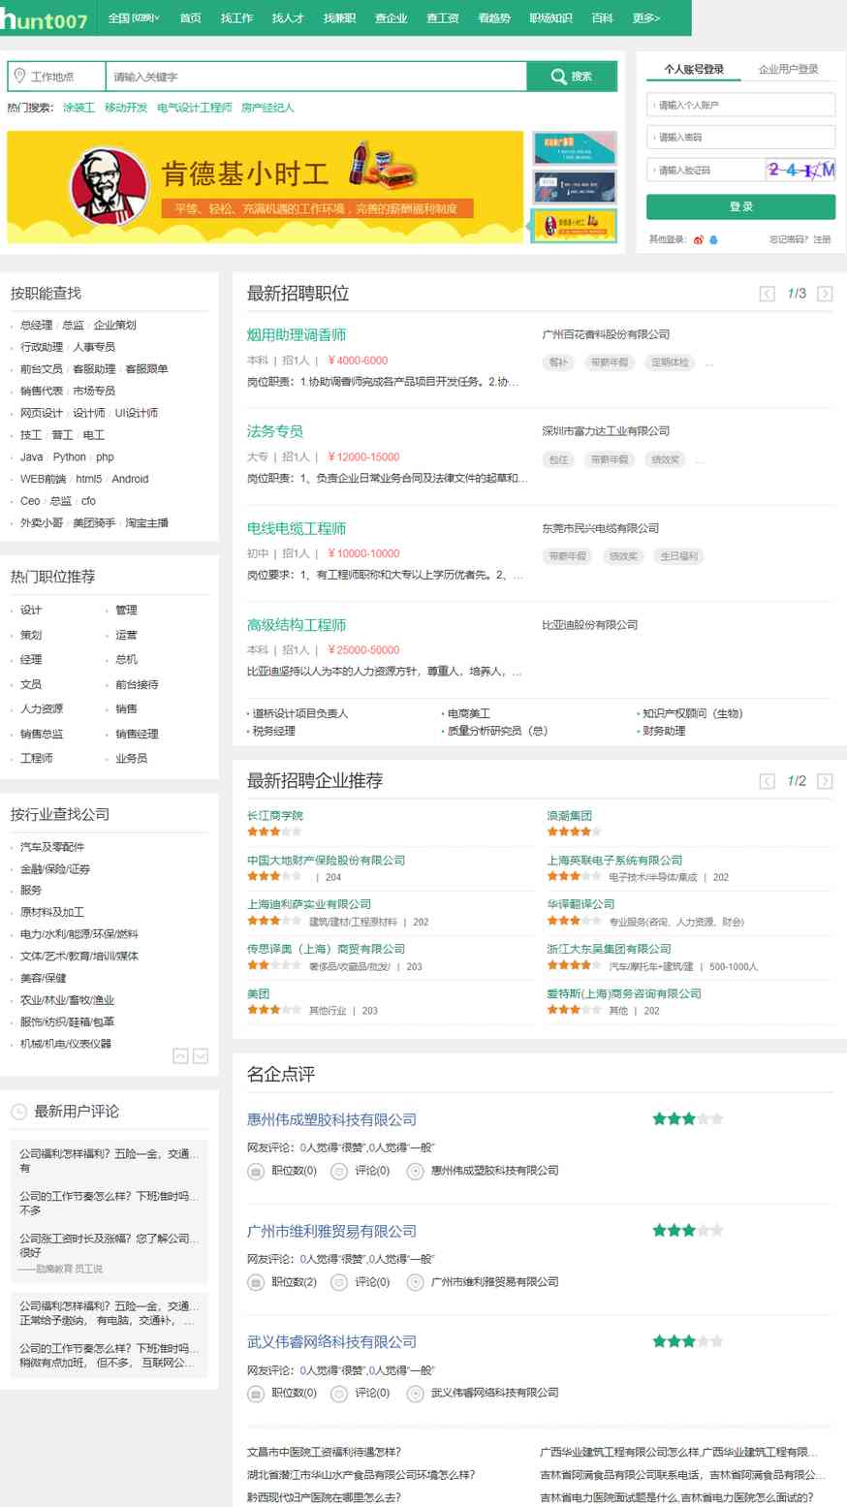Search hot keyword 电气设计工程师

195,108
